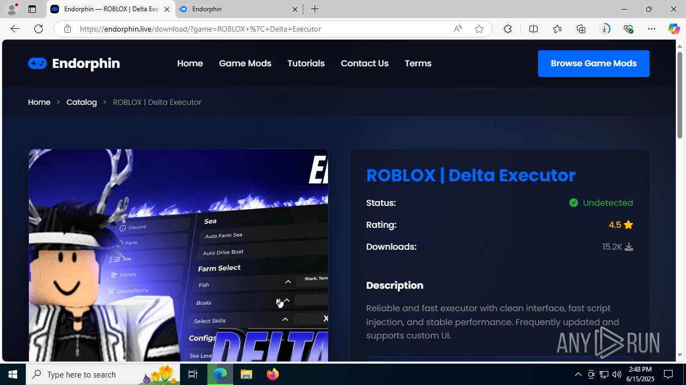Screen dimensions: 686x385
Task: Open Copilot sidebar icon
Action: (x=674, y=29)
